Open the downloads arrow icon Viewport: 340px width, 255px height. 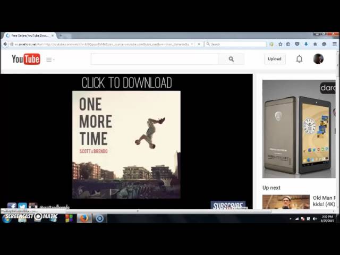(306, 44)
